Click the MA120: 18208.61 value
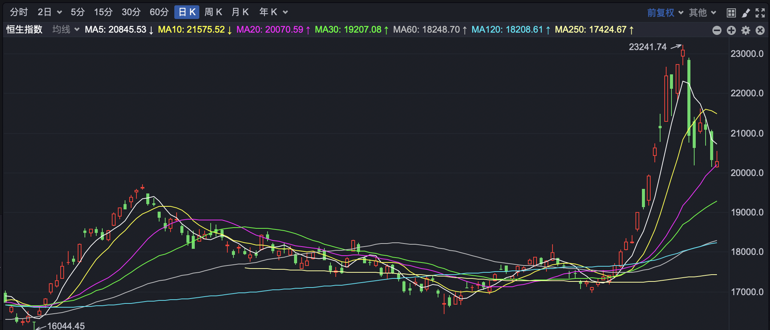The width and height of the screenshot is (770, 330). coord(511,30)
